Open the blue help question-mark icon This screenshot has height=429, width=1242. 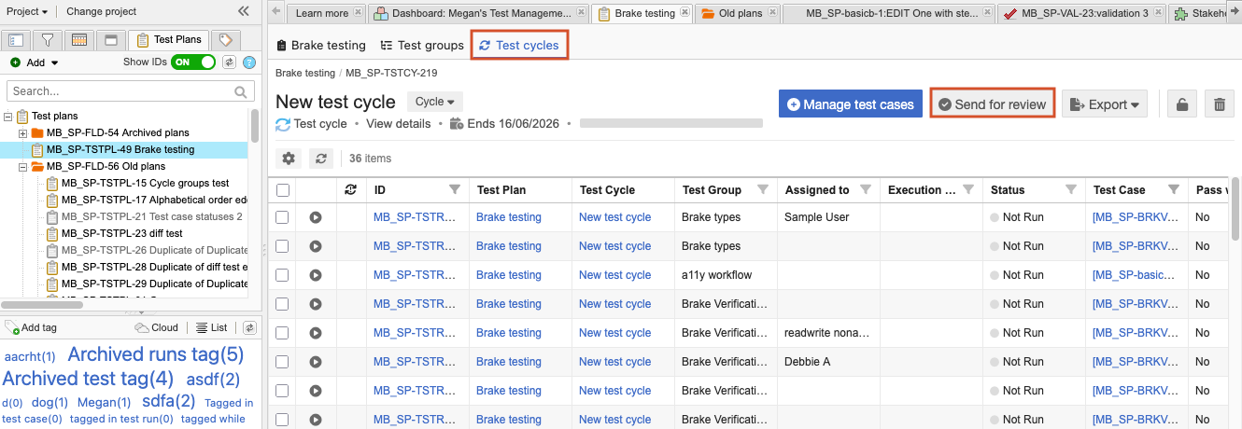click(249, 62)
